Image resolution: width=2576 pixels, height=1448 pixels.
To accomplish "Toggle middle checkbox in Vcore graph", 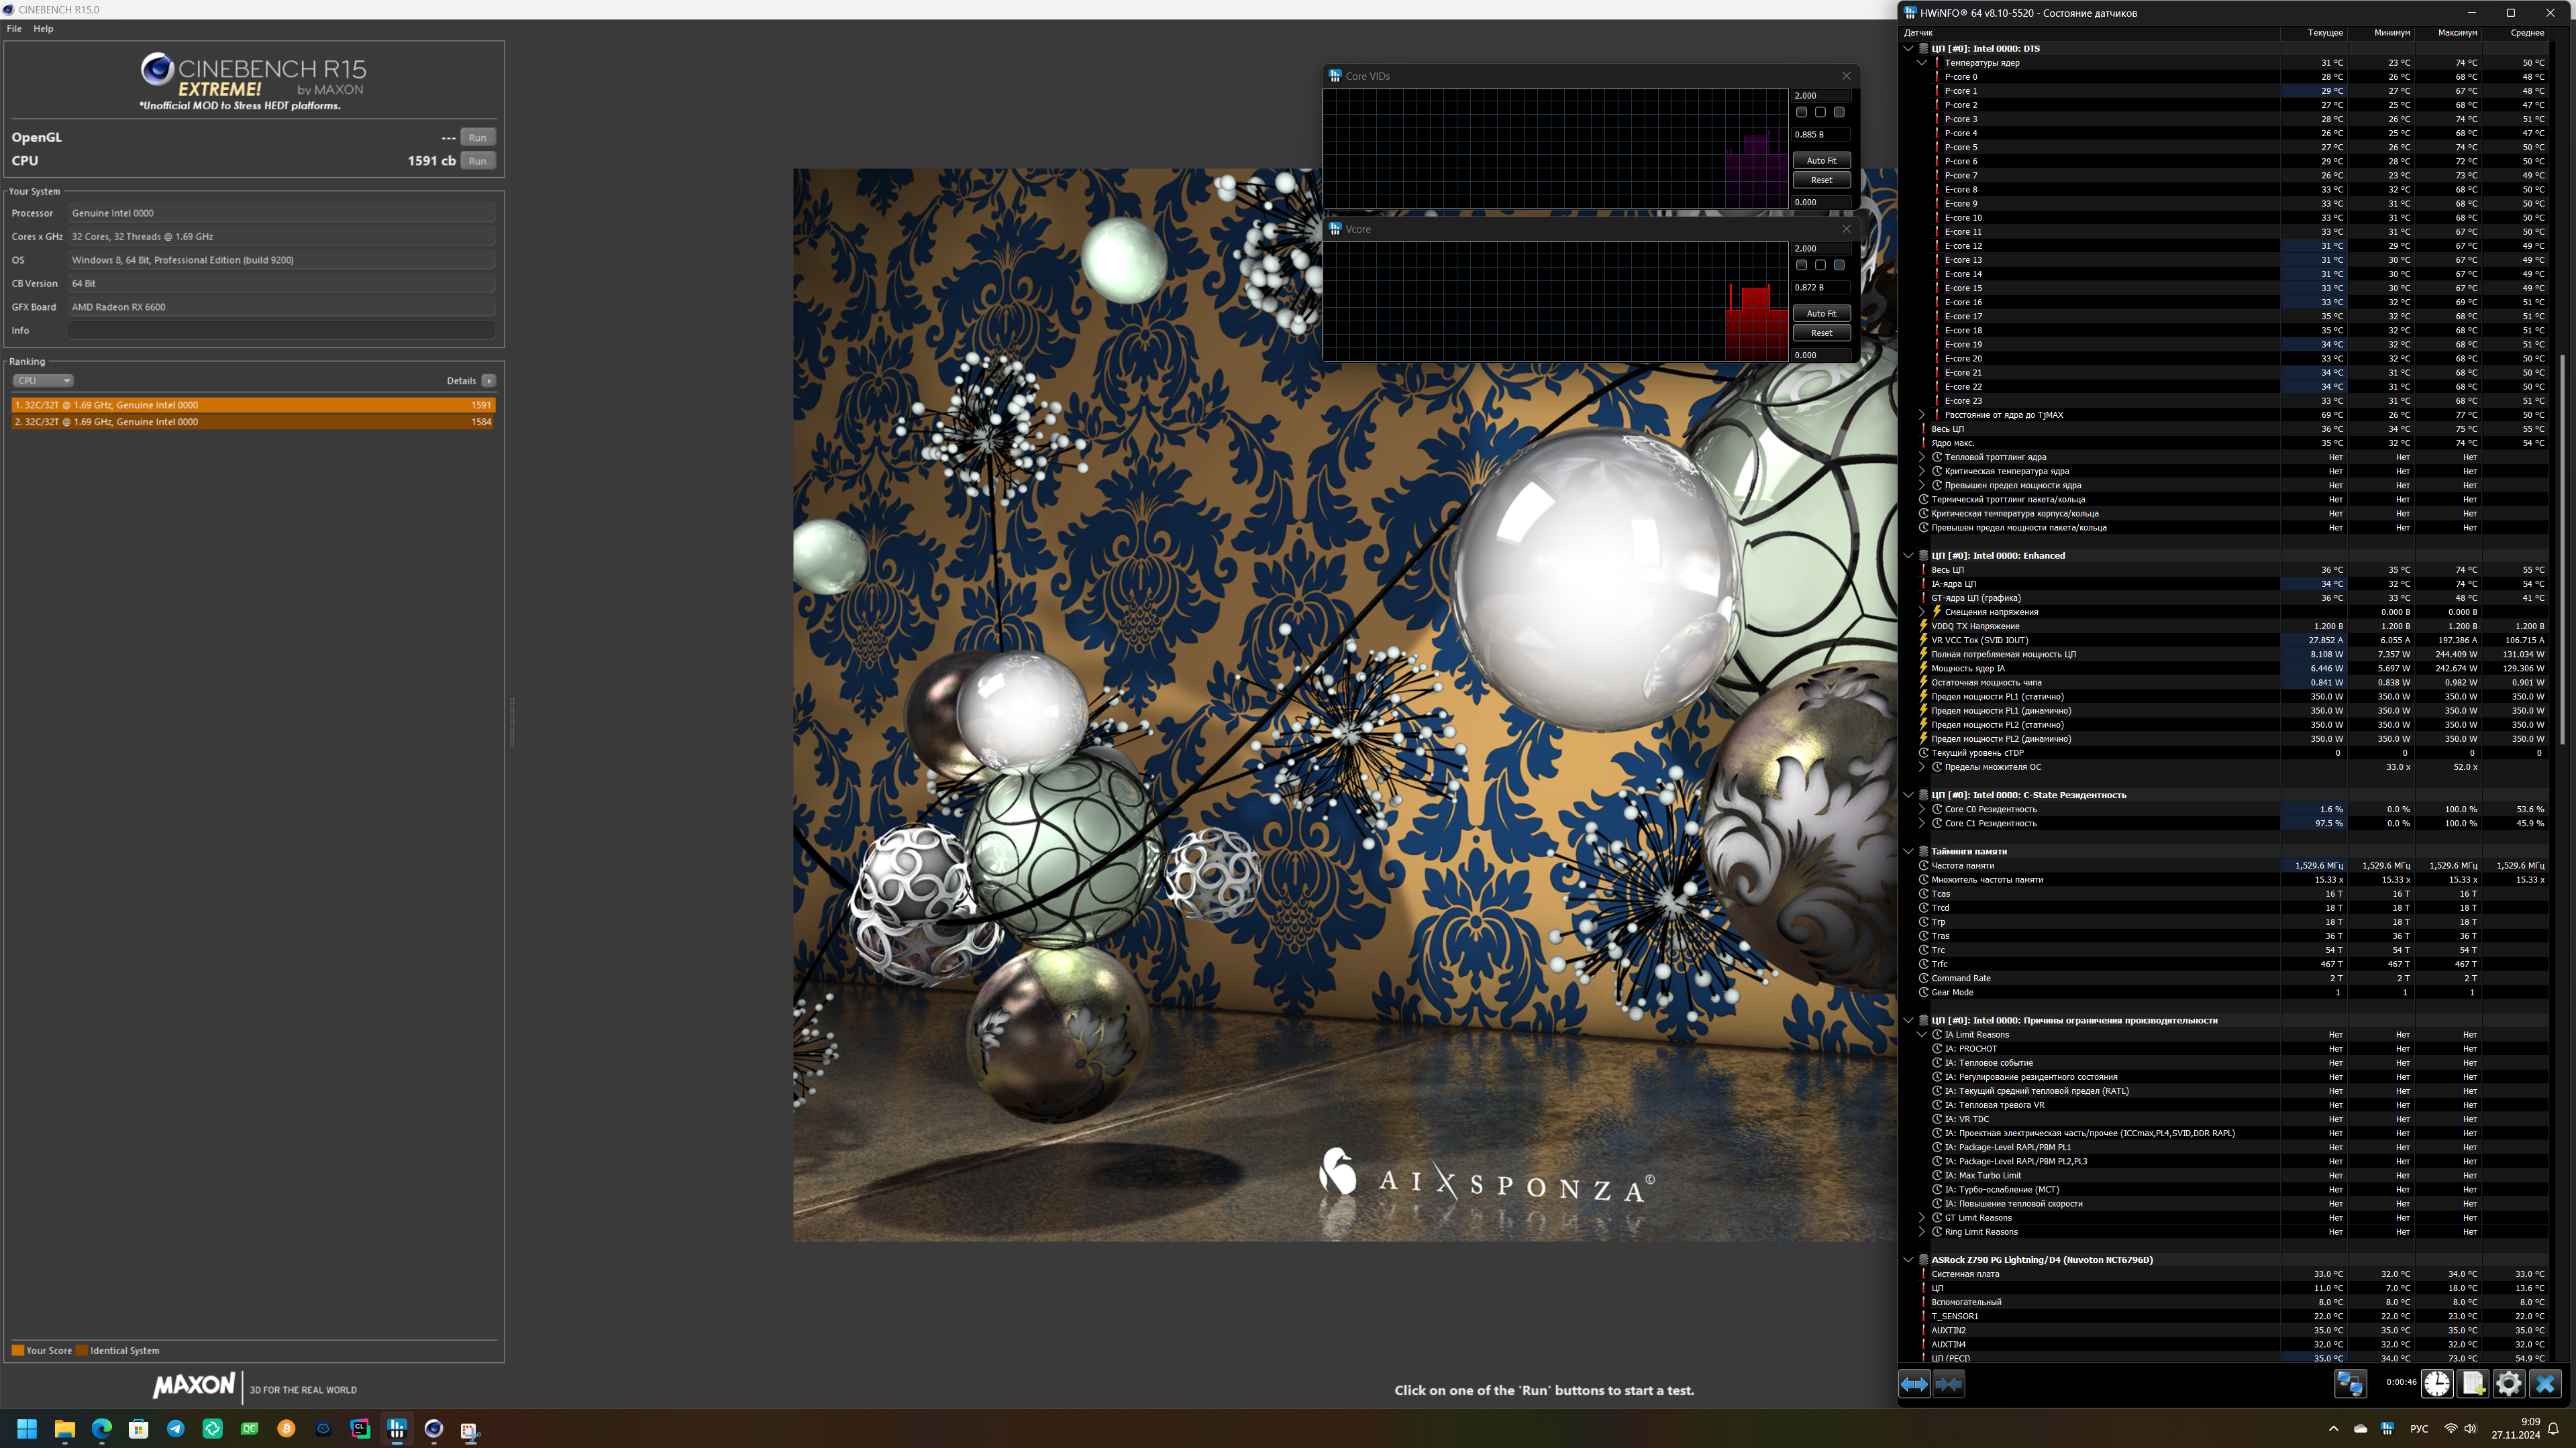I will (x=1820, y=265).
